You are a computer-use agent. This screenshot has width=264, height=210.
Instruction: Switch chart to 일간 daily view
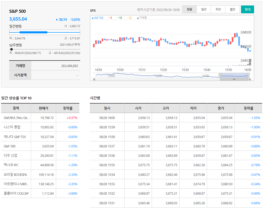(x=204, y=9)
